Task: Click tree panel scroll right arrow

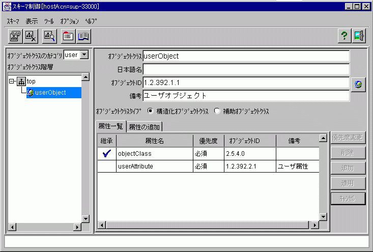Action: (77, 227)
